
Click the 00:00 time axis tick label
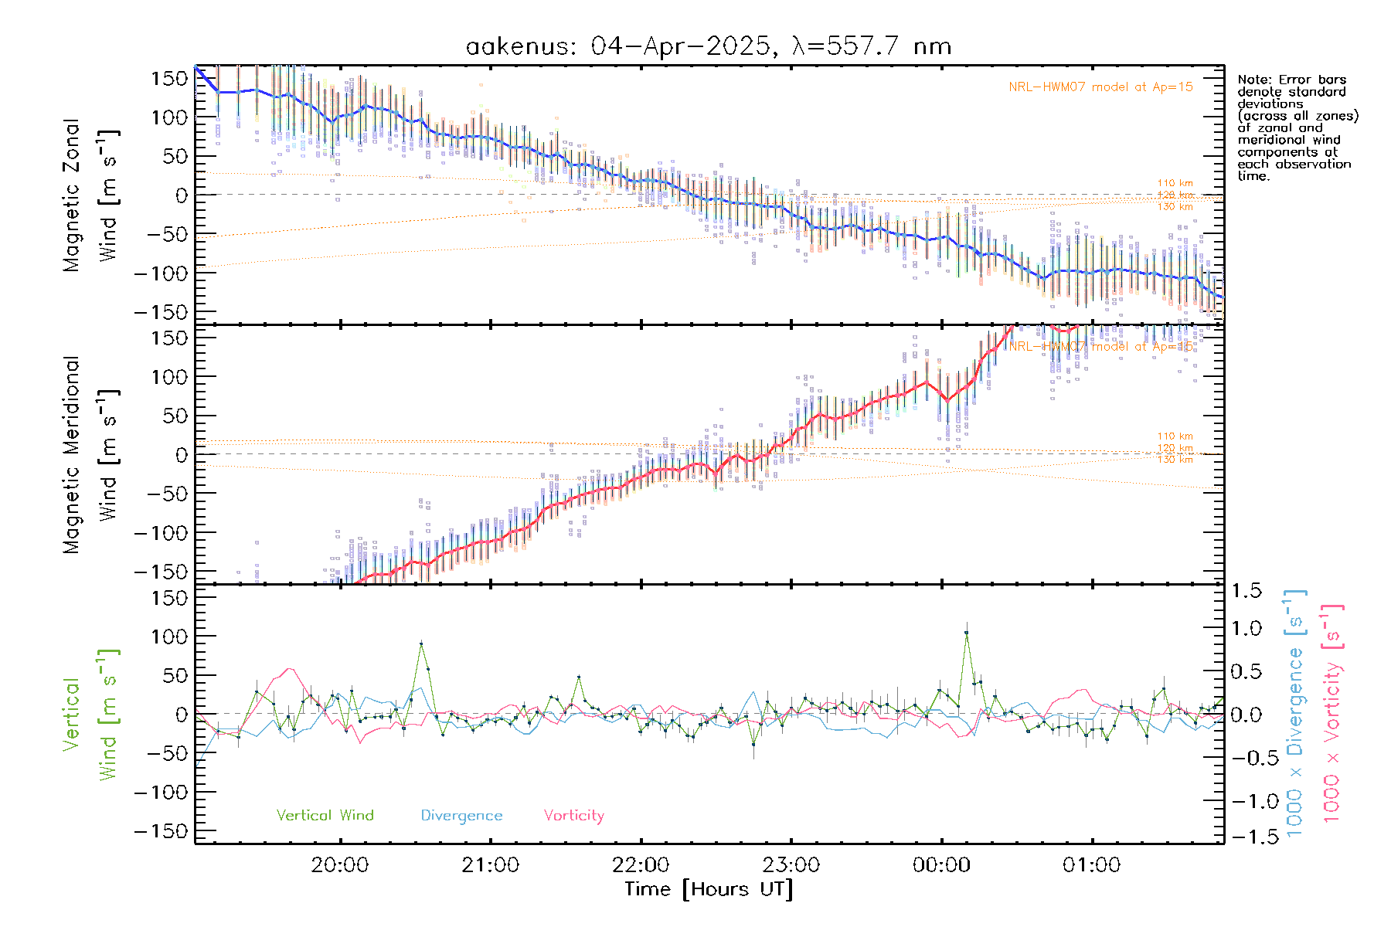[941, 864]
